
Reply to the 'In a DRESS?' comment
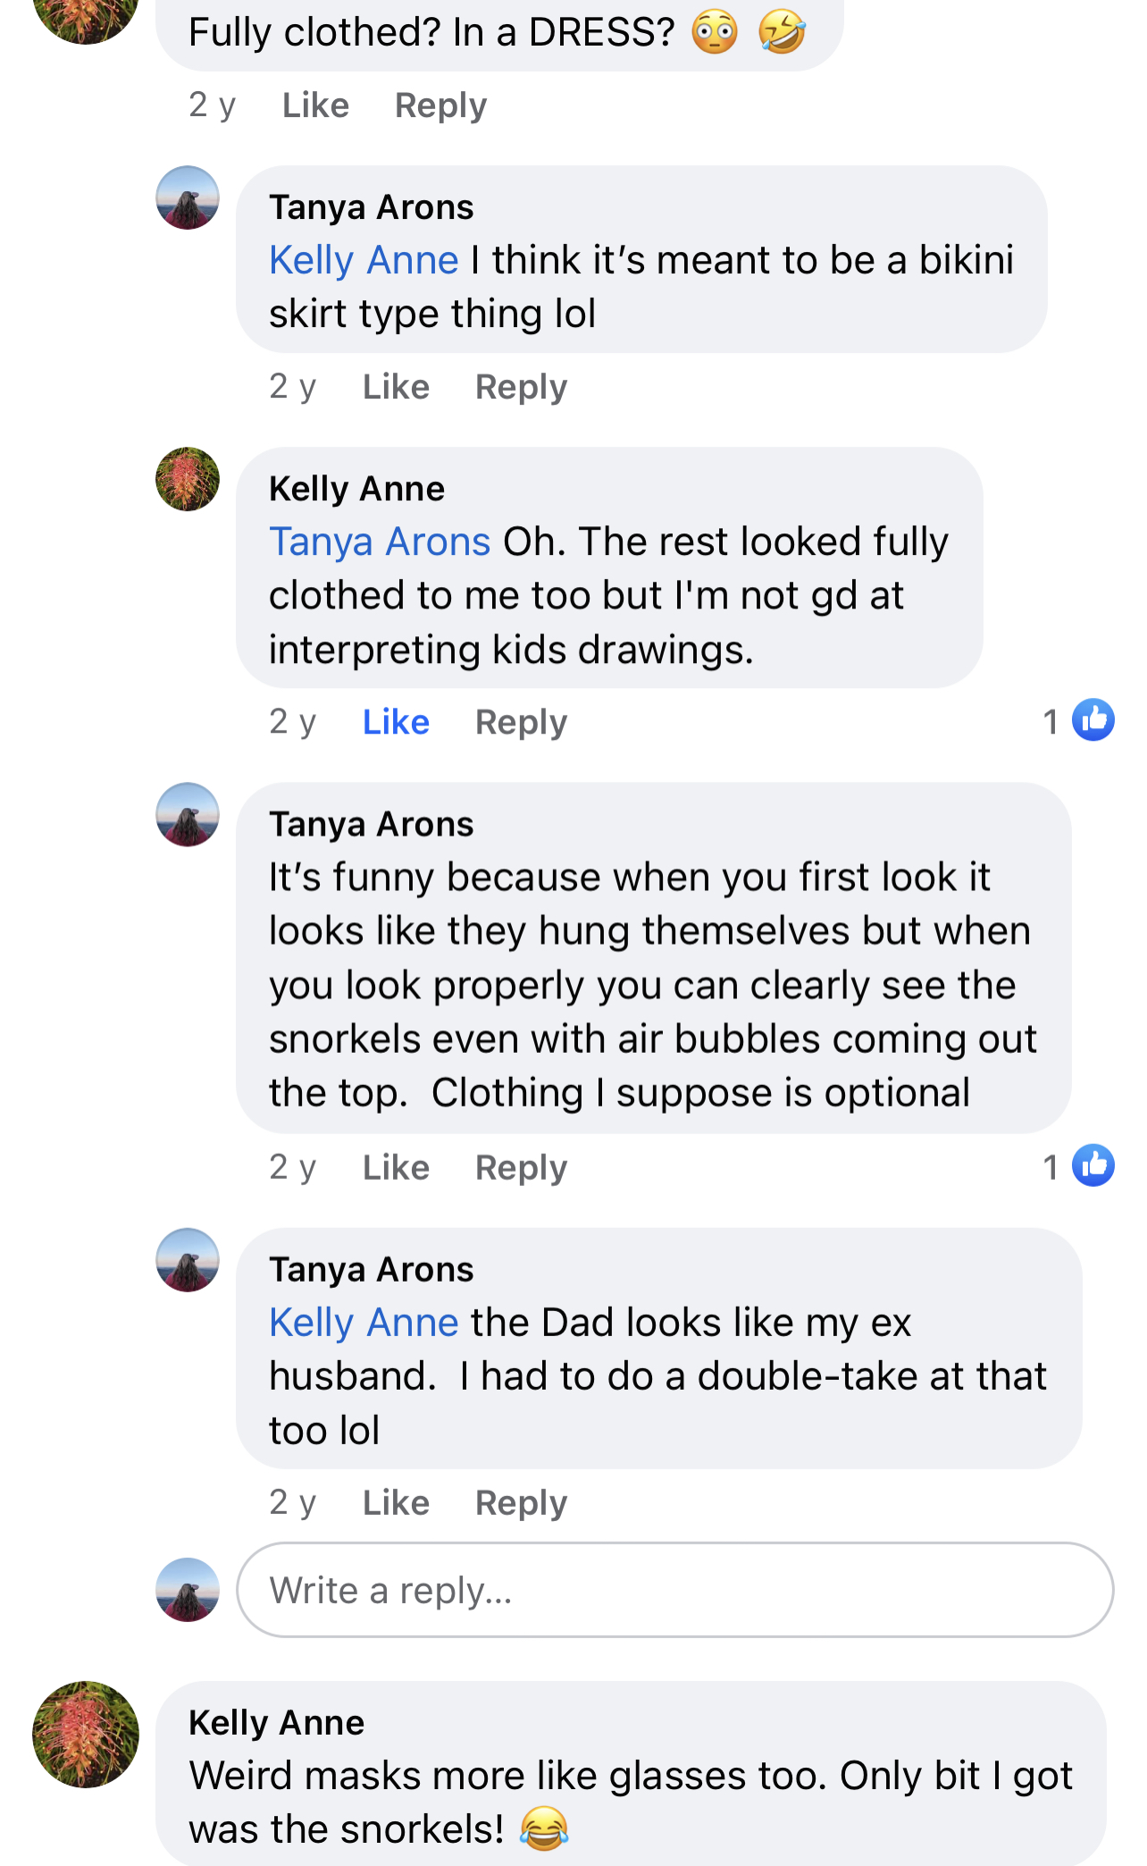[440, 105]
